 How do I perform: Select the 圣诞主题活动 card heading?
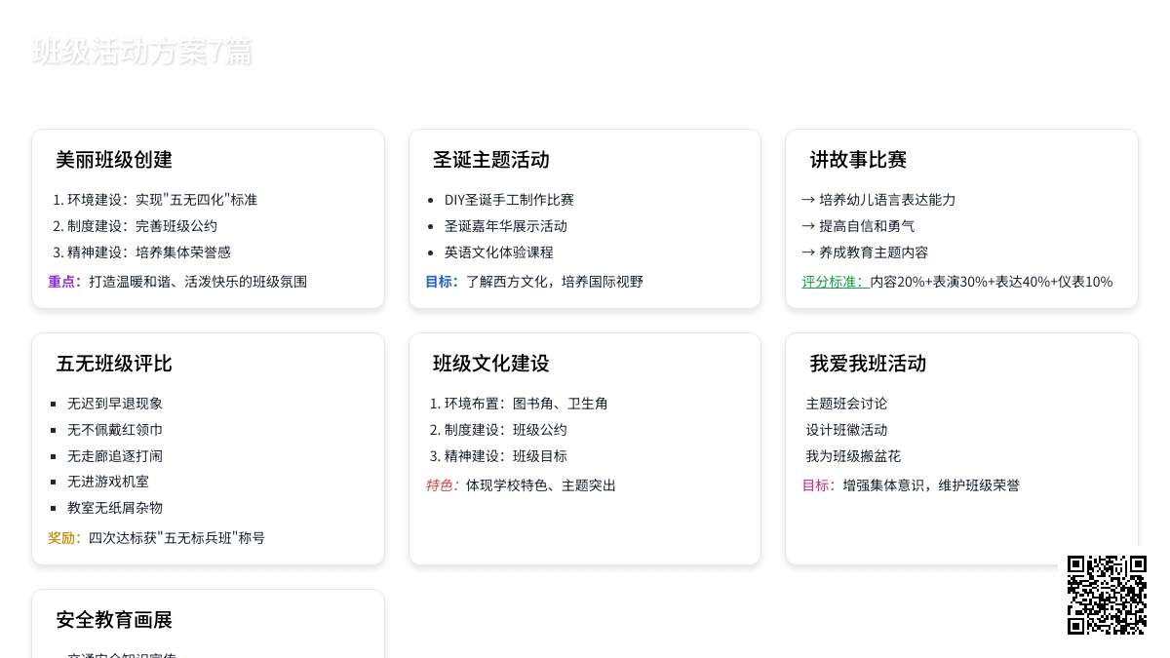(x=491, y=160)
